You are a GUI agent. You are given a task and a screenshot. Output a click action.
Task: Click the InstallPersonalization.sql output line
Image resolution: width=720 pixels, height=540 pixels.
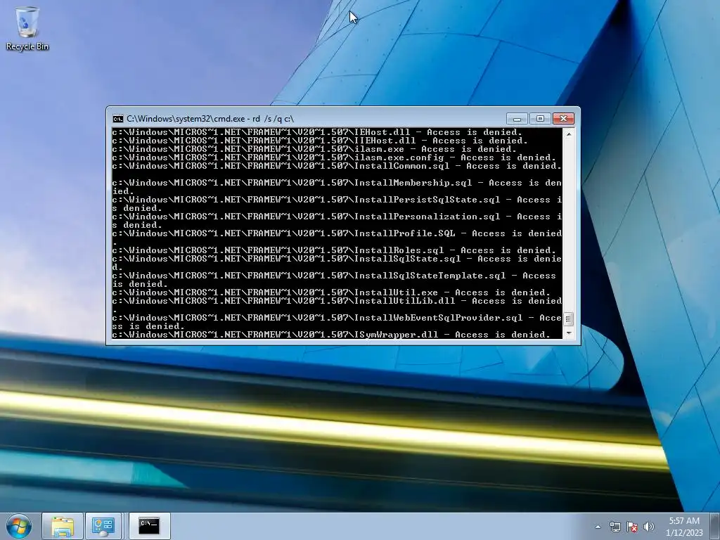[x=337, y=221]
